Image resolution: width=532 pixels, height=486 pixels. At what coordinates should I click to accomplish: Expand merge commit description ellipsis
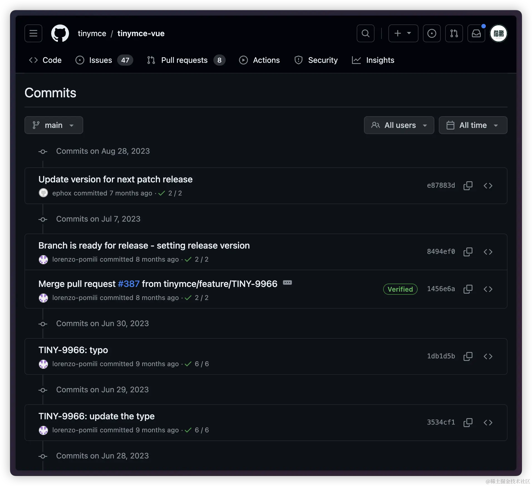287,283
